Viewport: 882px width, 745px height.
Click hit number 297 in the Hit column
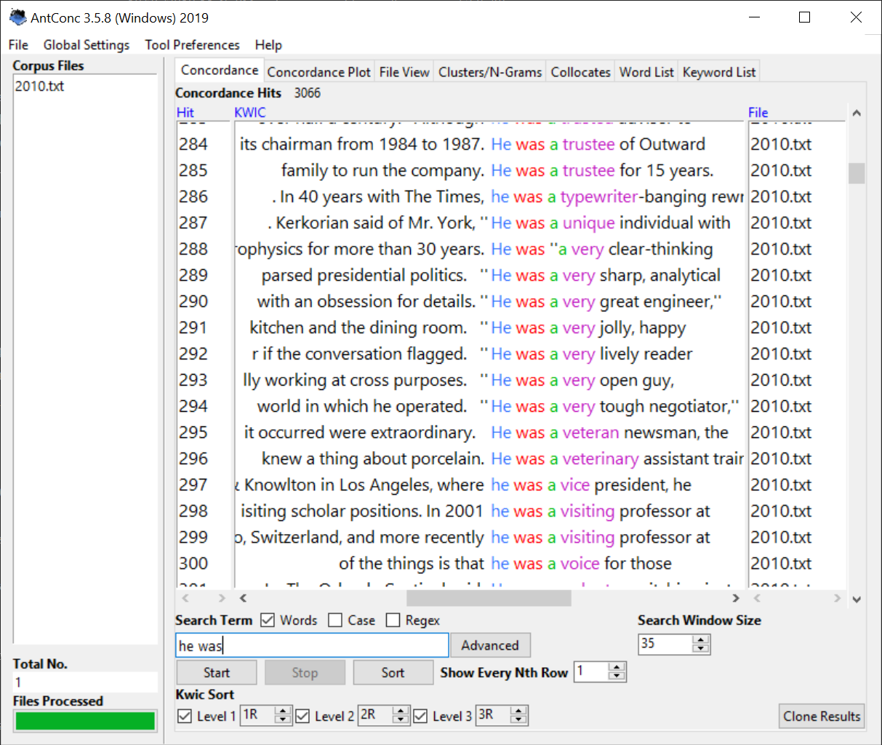pyautogui.click(x=193, y=485)
